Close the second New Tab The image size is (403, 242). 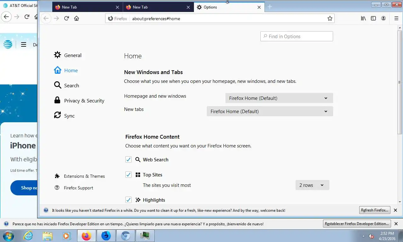click(188, 7)
